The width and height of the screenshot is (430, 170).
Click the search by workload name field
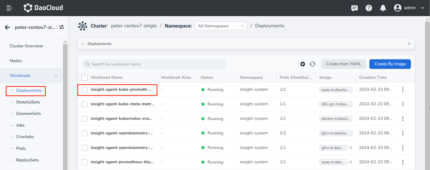click(154, 64)
